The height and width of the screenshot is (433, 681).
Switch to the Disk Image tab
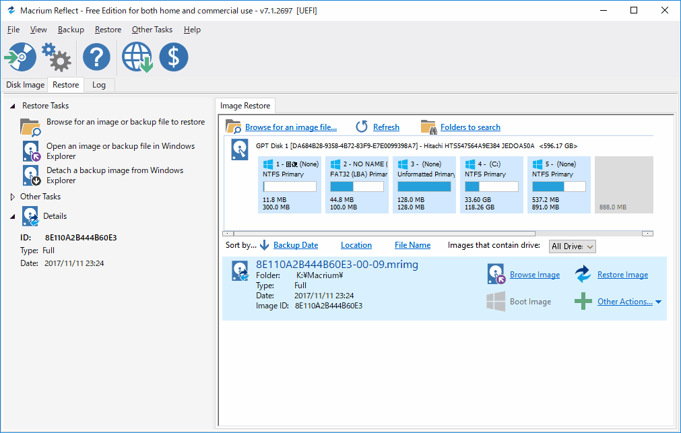point(25,85)
